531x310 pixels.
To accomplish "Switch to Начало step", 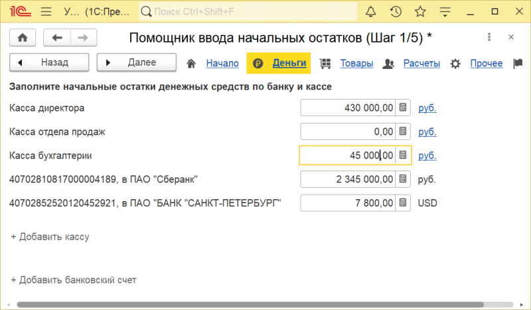I will click(x=222, y=63).
